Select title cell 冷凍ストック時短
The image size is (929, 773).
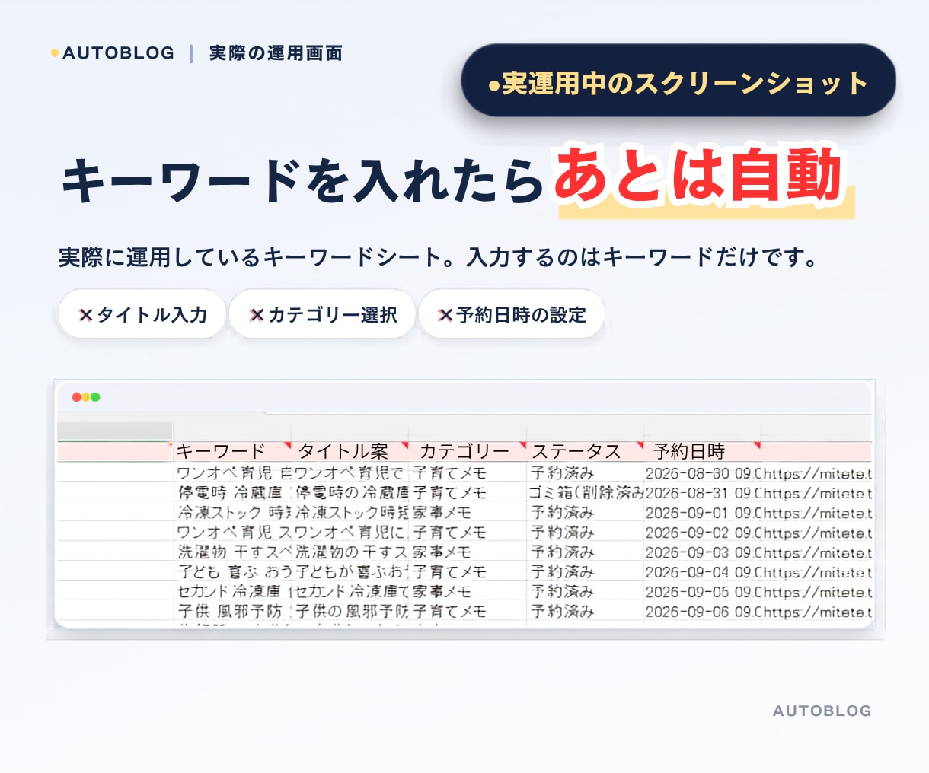(351, 513)
